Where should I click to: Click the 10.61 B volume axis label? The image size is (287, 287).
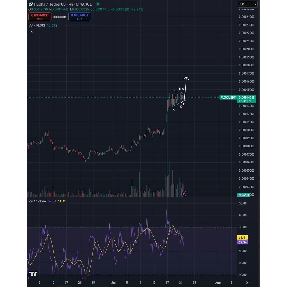click(244, 195)
